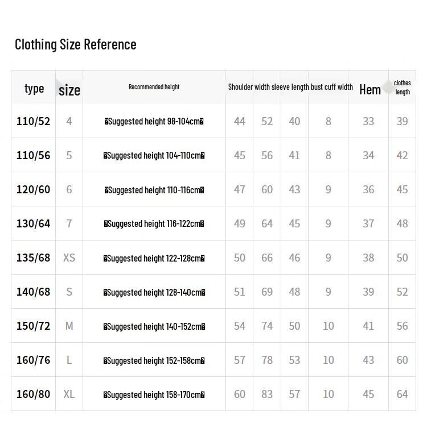427x423 pixels.
Task: Click the Recommended height header
Action: coord(154,87)
